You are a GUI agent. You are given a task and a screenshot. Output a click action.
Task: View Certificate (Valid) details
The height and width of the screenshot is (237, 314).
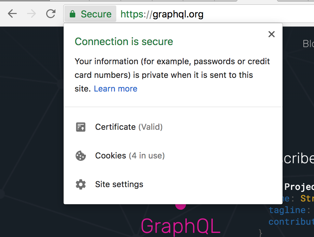coord(129,127)
